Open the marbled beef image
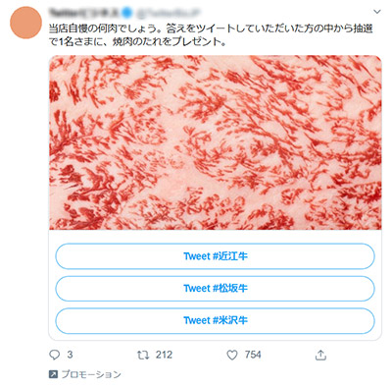Screen dimensions: 392x387 point(216,142)
